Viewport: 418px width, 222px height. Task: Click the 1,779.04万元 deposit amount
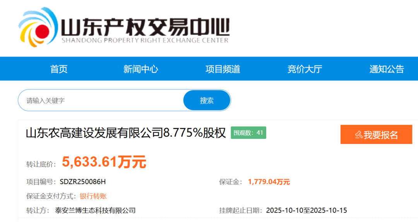click(x=269, y=182)
